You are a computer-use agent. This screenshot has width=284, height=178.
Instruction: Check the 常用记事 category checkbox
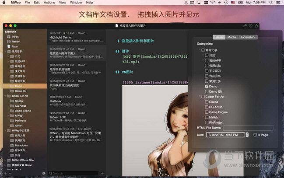coord(203,50)
